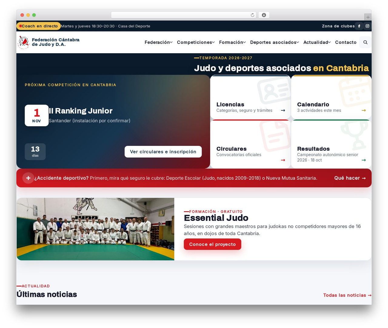Click the II Ranking Junior title

pos(81,111)
